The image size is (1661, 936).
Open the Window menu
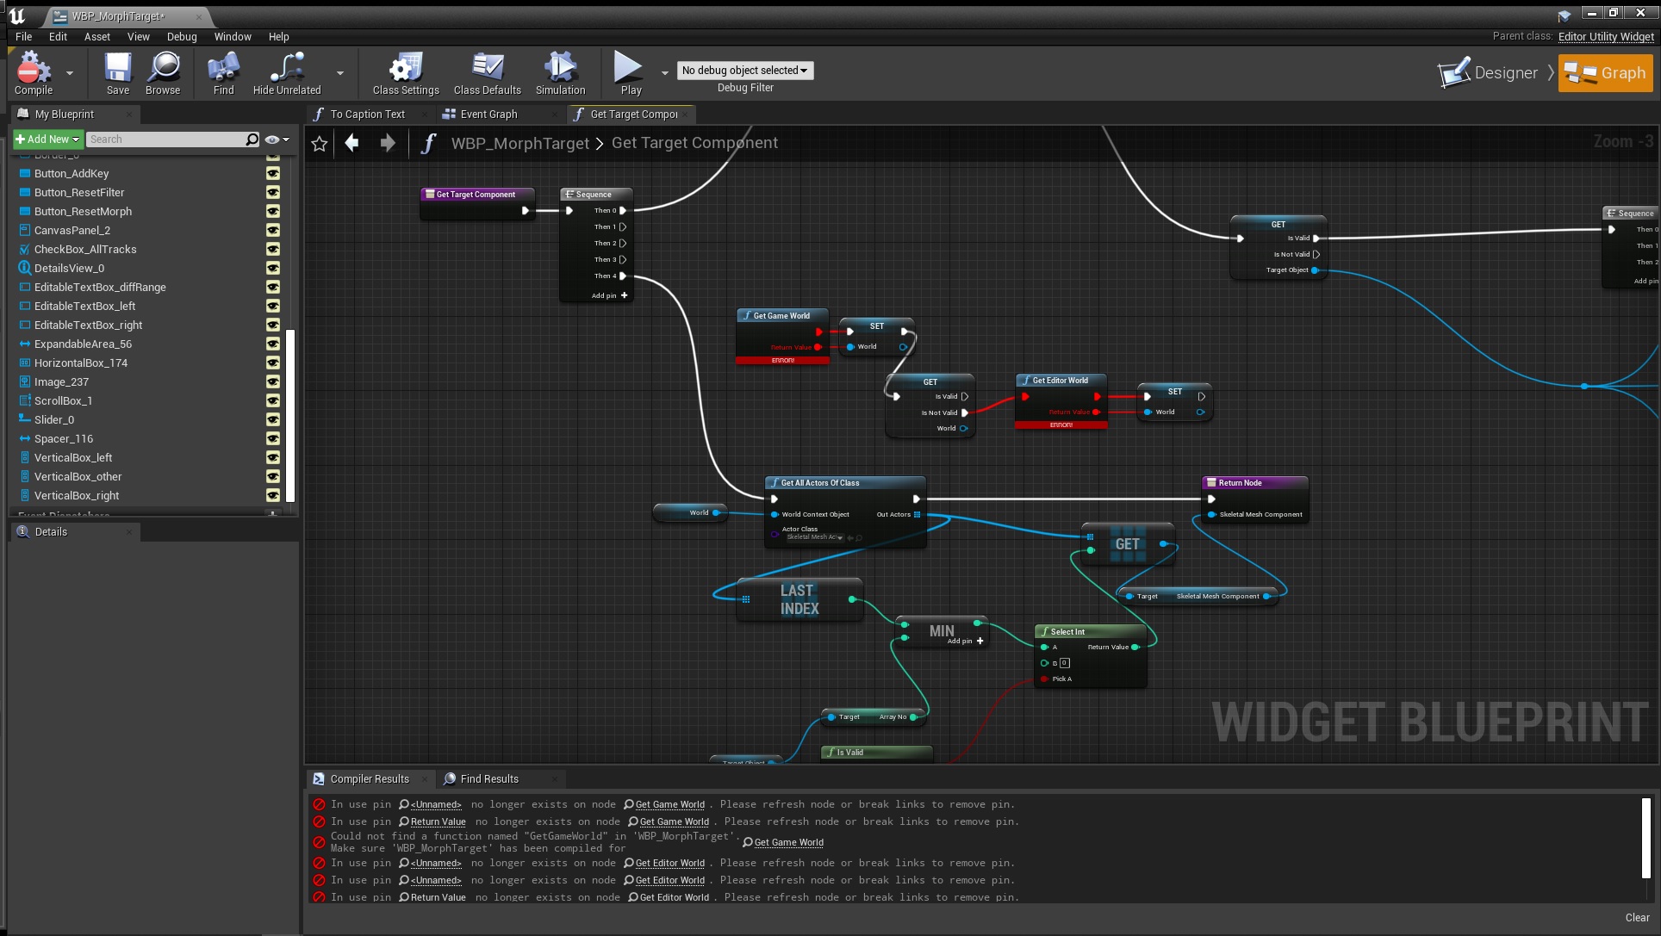(x=233, y=37)
